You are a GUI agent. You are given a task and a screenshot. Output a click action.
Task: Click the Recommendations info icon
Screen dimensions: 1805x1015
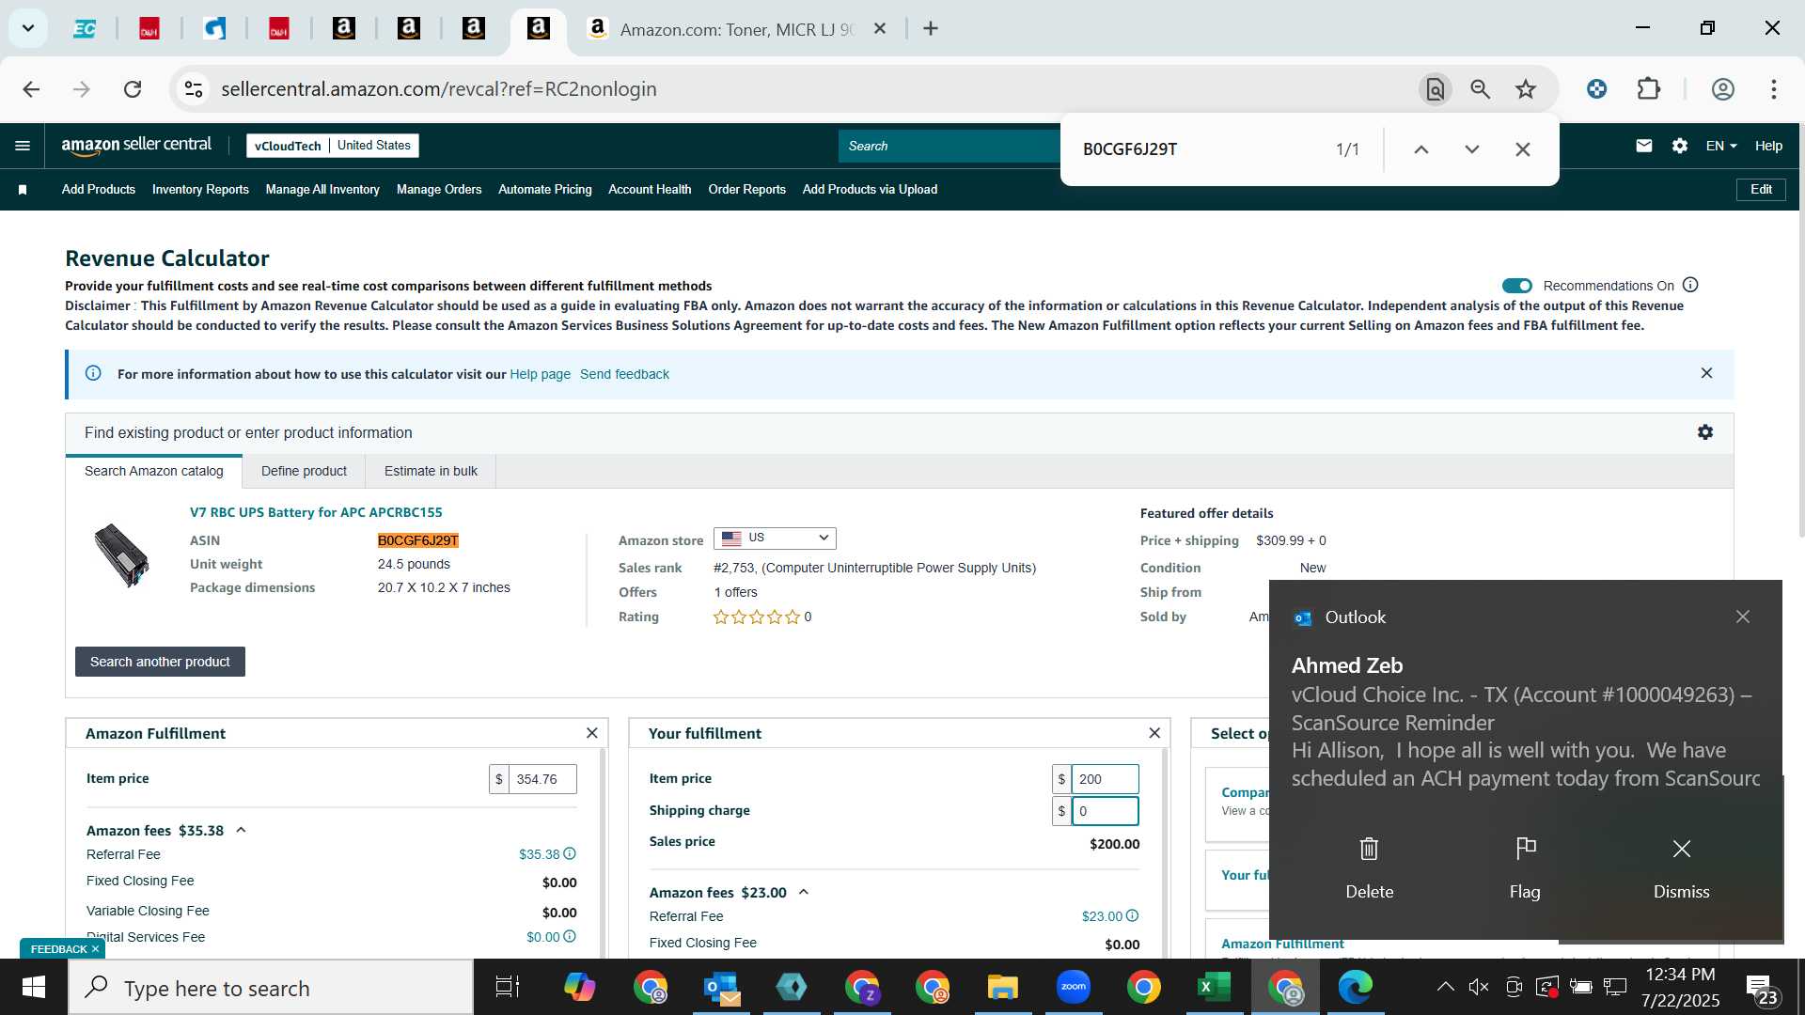click(x=1690, y=285)
